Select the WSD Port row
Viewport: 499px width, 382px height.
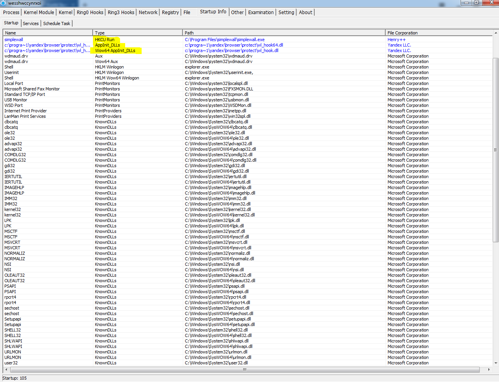tap(13, 105)
